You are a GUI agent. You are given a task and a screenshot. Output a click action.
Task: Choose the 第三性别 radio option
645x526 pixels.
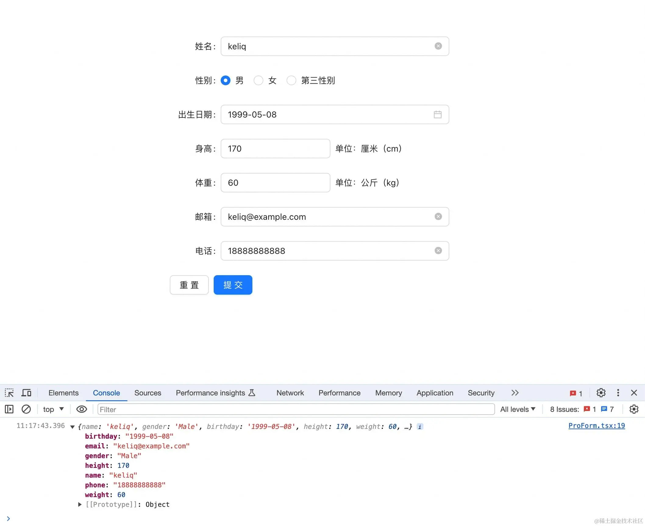coord(291,80)
